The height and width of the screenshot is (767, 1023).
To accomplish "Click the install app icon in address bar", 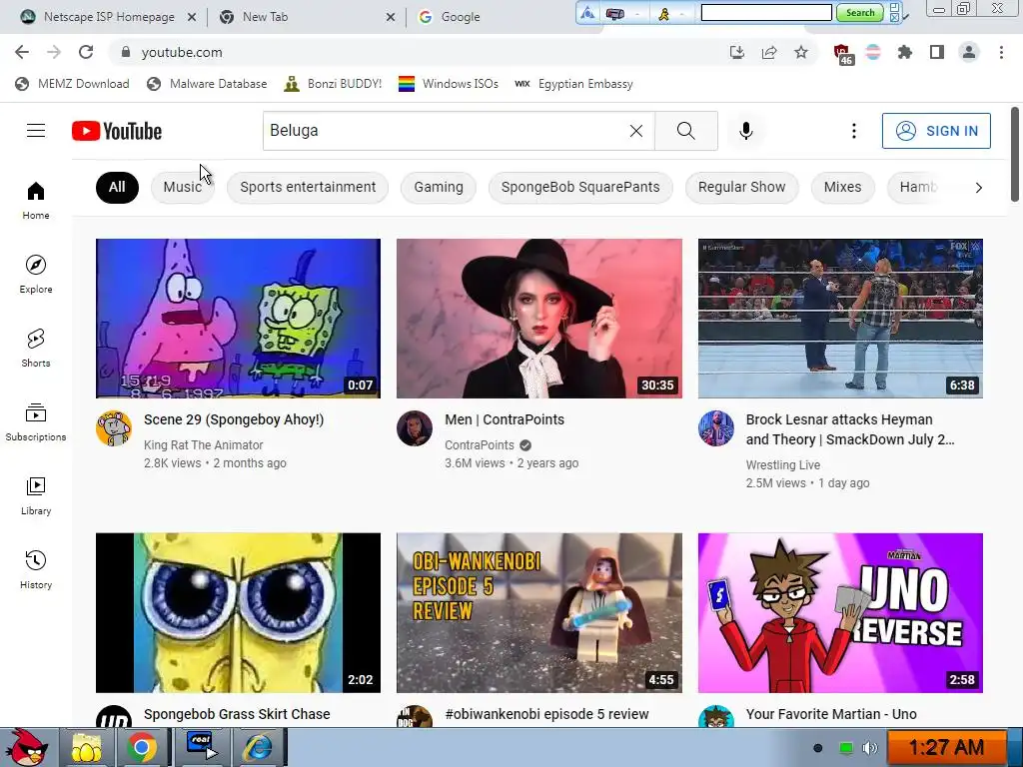I will point(736,52).
